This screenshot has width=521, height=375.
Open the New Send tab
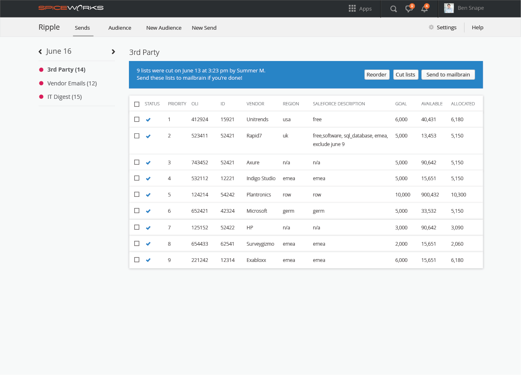204,28
